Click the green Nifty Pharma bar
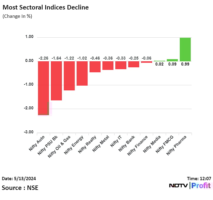The width and height of the screenshot is (213, 200). coord(185,49)
